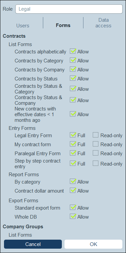Click inside the Role input field
The image size is (126, 253).
click(69, 9)
